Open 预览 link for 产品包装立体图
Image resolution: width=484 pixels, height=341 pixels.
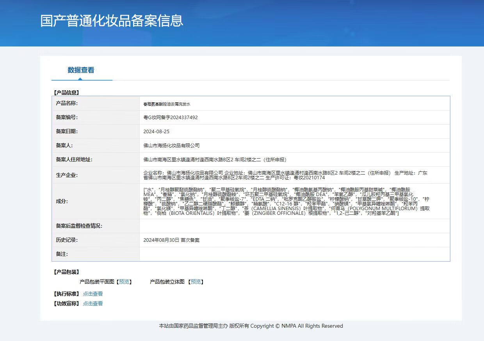coord(196,282)
